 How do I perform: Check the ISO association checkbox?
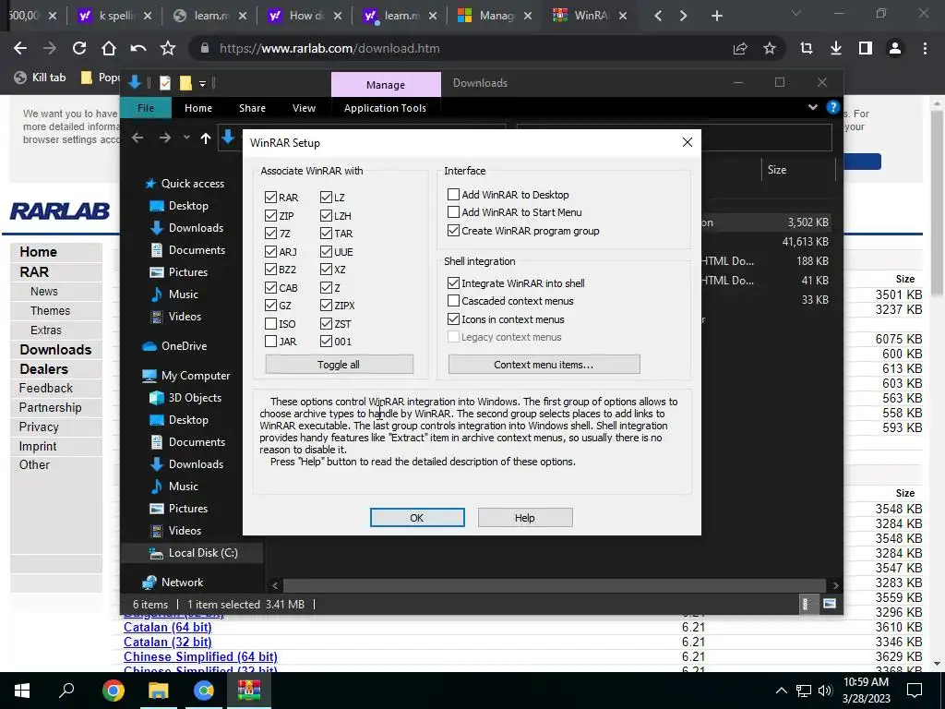tap(270, 324)
